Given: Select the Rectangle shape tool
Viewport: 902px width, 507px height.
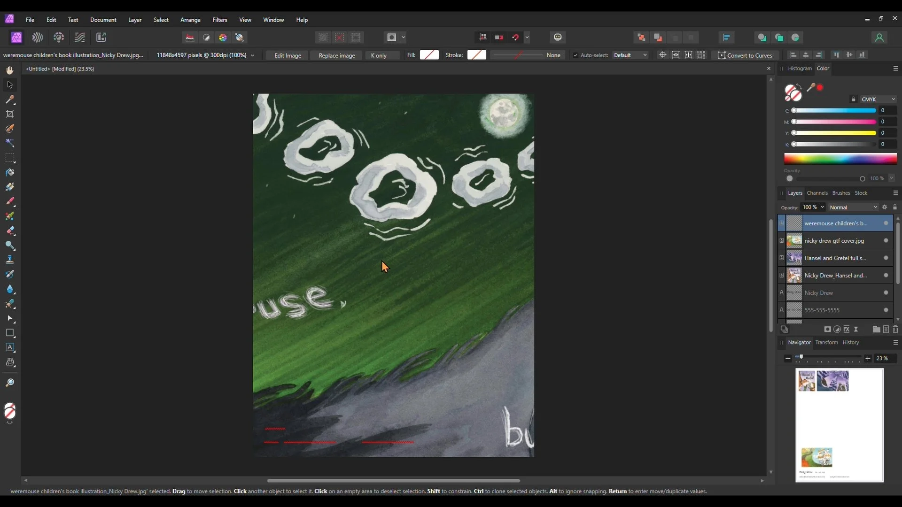Looking at the screenshot, I should (x=10, y=333).
